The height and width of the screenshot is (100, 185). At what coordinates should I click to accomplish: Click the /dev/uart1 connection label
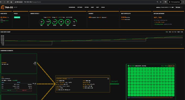115,82
